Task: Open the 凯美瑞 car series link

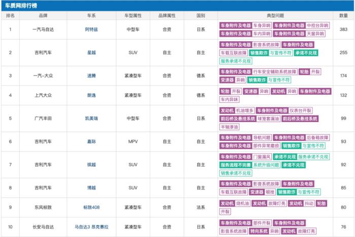Action: 91,118
